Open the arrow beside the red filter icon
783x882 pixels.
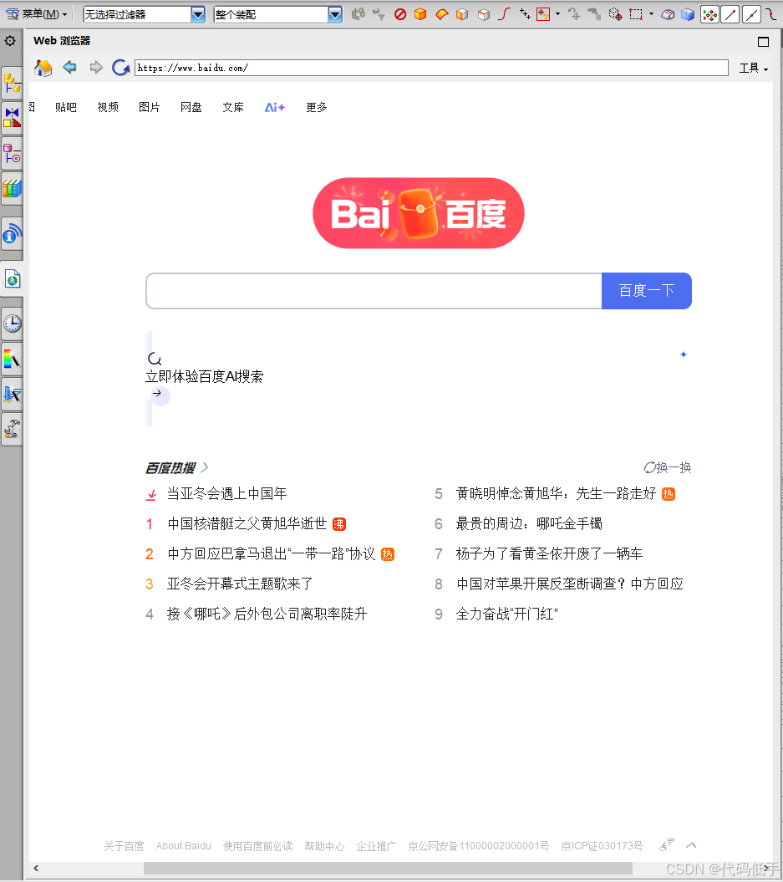coord(557,14)
